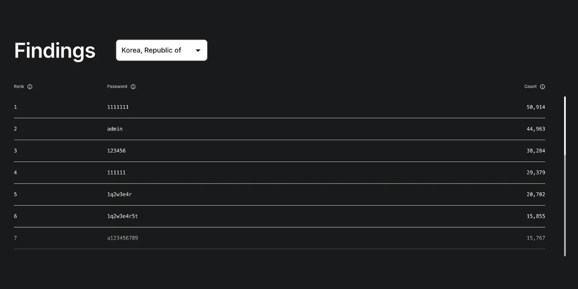Click the info icon beside Password header
This screenshot has height=289, width=578.
(133, 87)
